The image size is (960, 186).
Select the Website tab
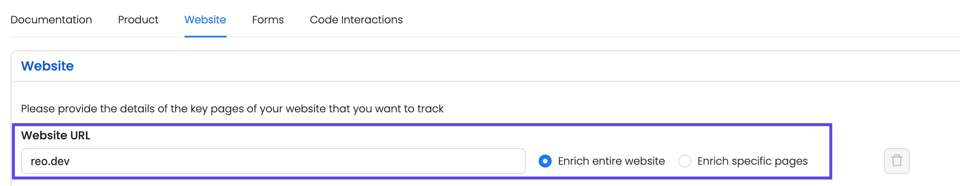pos(205,20)
